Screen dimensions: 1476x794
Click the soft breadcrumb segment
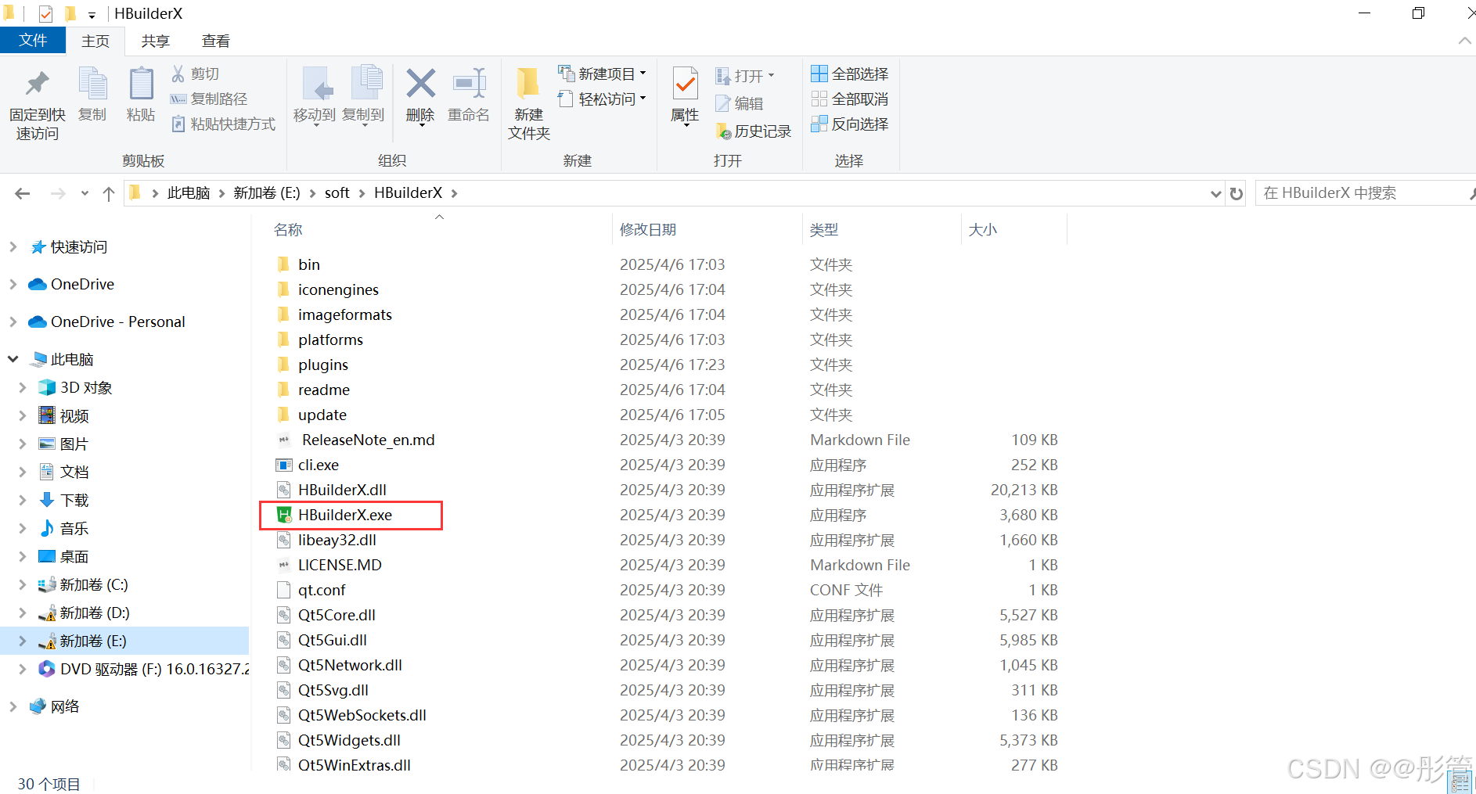[337, 193]
